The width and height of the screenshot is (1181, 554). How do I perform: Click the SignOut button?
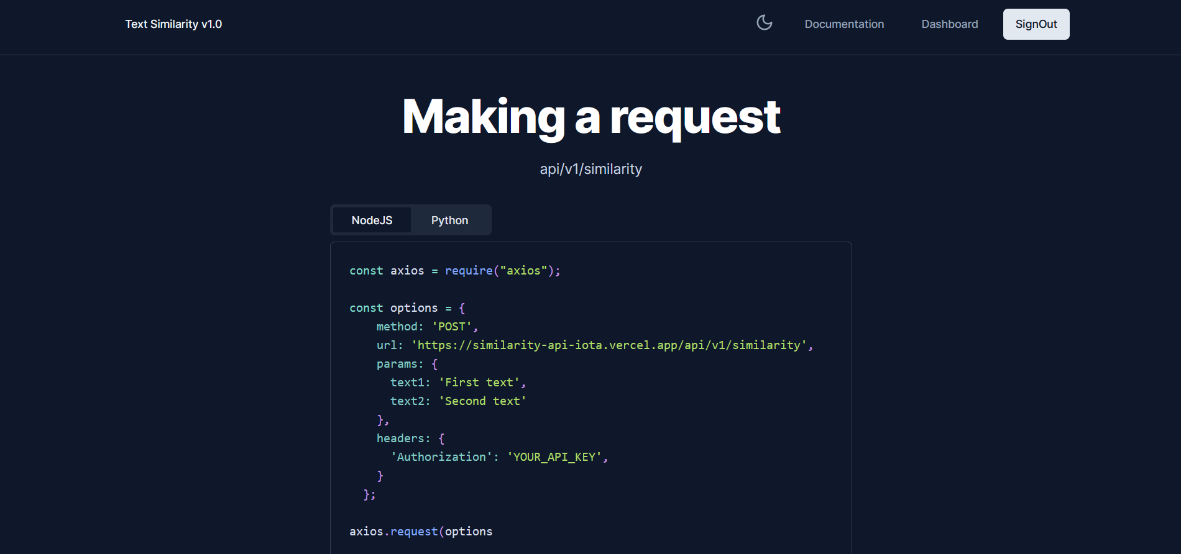click(1036, 24)
